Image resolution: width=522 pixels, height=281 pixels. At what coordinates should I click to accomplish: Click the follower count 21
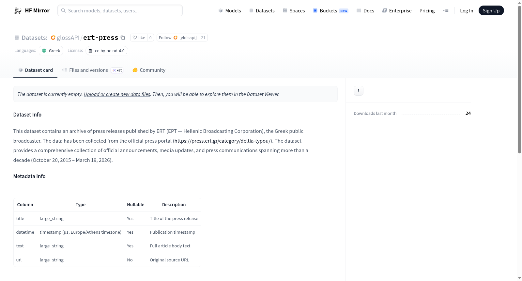203,38
